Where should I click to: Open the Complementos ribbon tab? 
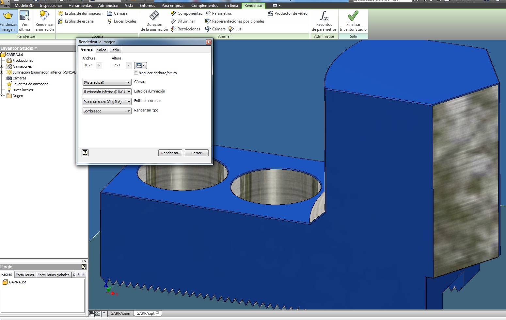click(205, 6)
